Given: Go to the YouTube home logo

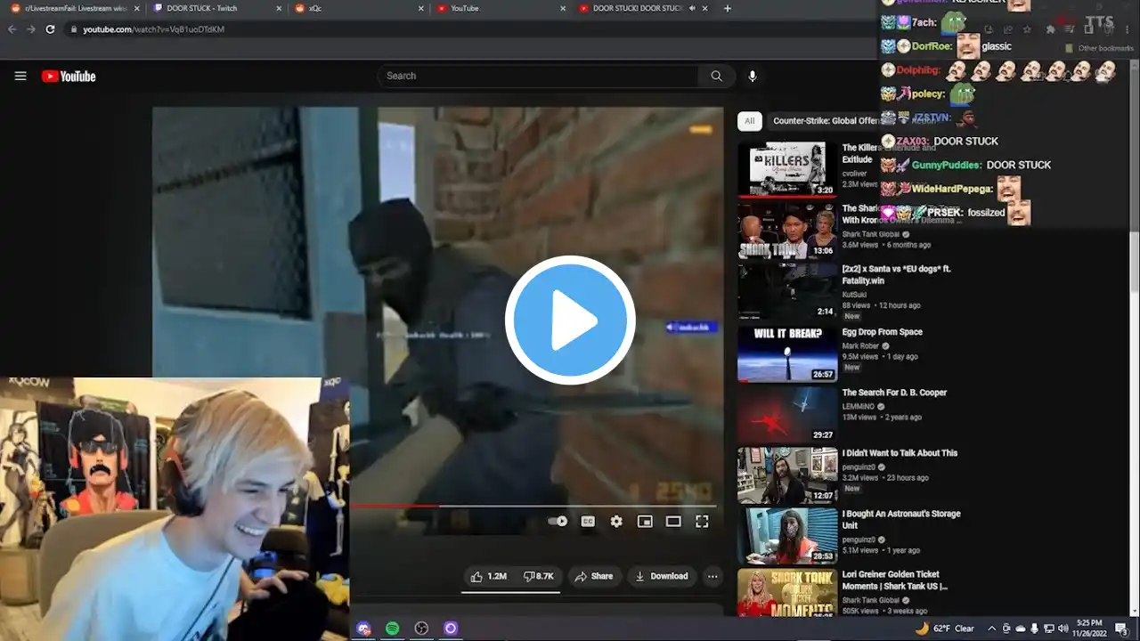Looking at the screenshot, I should click(69, 77).
